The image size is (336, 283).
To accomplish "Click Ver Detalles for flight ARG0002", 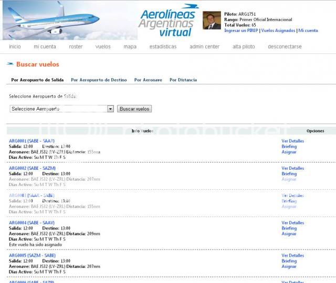I will pos(292,168).
